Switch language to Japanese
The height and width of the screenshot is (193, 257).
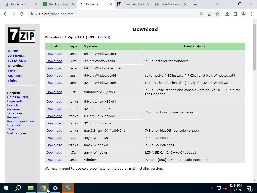coord(14,113)
